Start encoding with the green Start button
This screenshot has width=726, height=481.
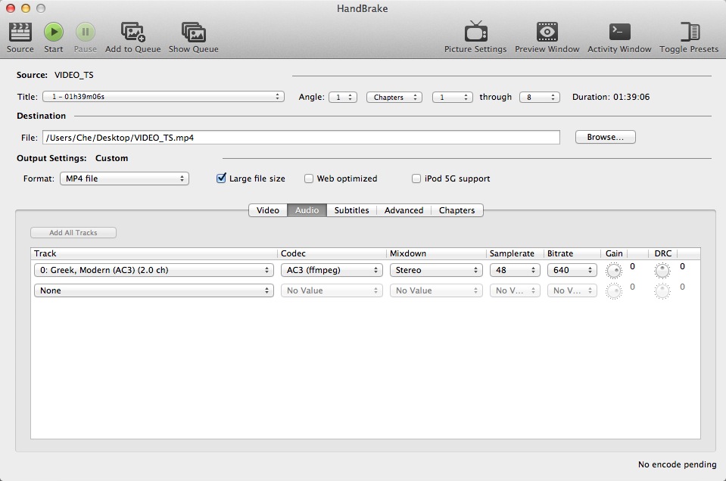tap(54, 32)
